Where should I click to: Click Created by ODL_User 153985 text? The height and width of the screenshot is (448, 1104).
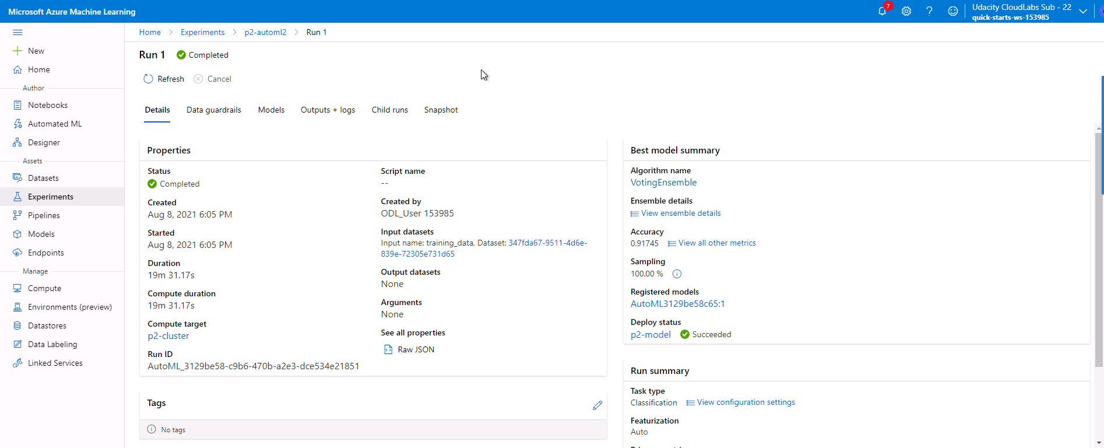tap(417, 213)
